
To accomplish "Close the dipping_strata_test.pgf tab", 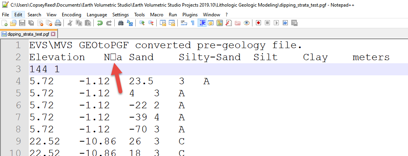I will [53, 34].
